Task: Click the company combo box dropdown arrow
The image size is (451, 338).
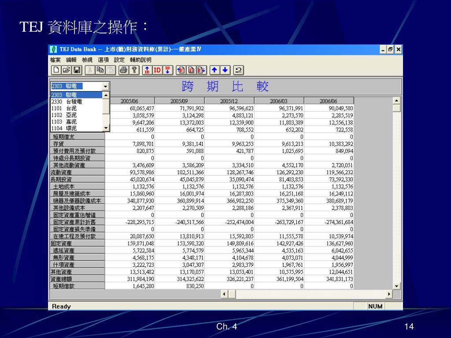Action: click(x=106, y=86)
